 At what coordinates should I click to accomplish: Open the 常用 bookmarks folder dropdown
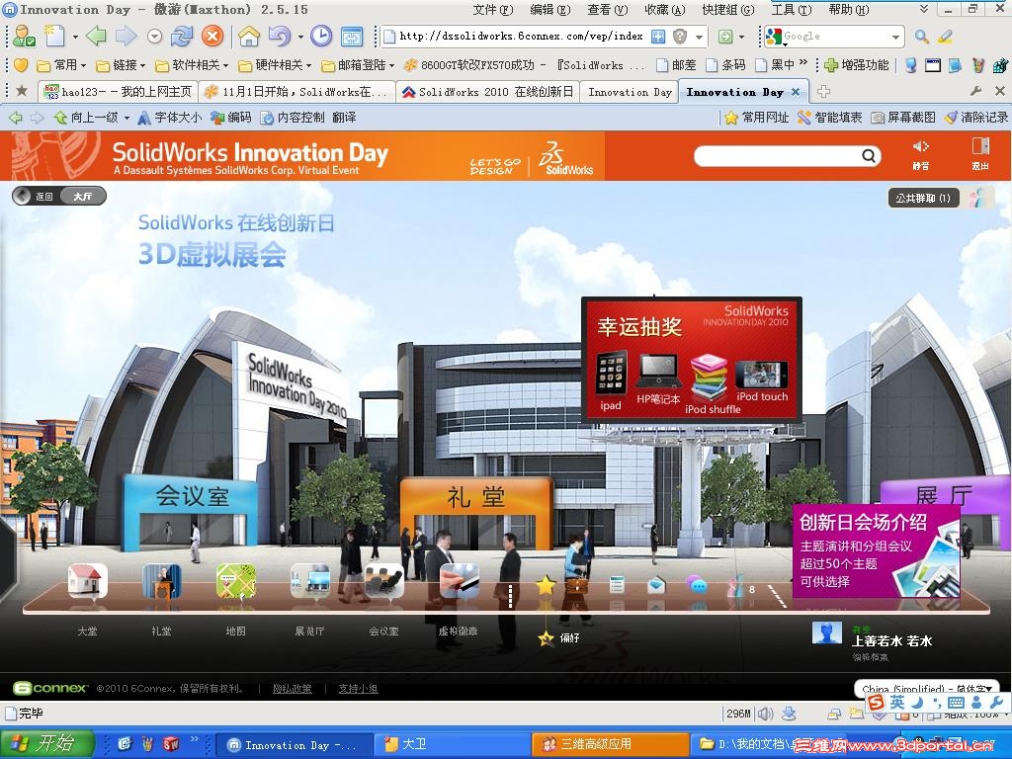62,65
